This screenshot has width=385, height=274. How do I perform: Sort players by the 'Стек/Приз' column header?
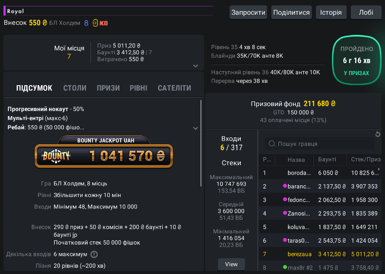[364, 159]
